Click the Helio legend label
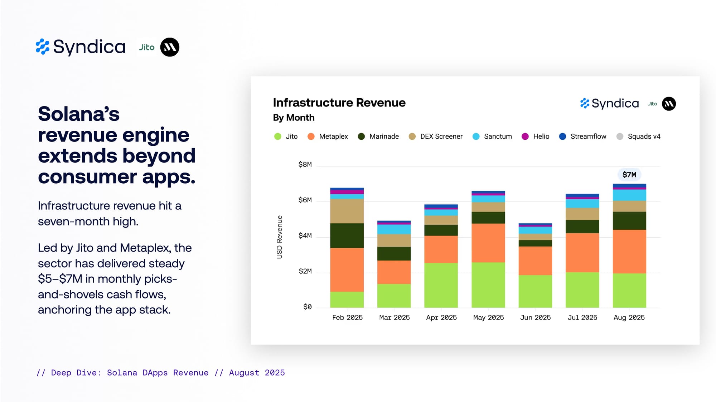This screenshot has width=716, height=402. [541, 137]
